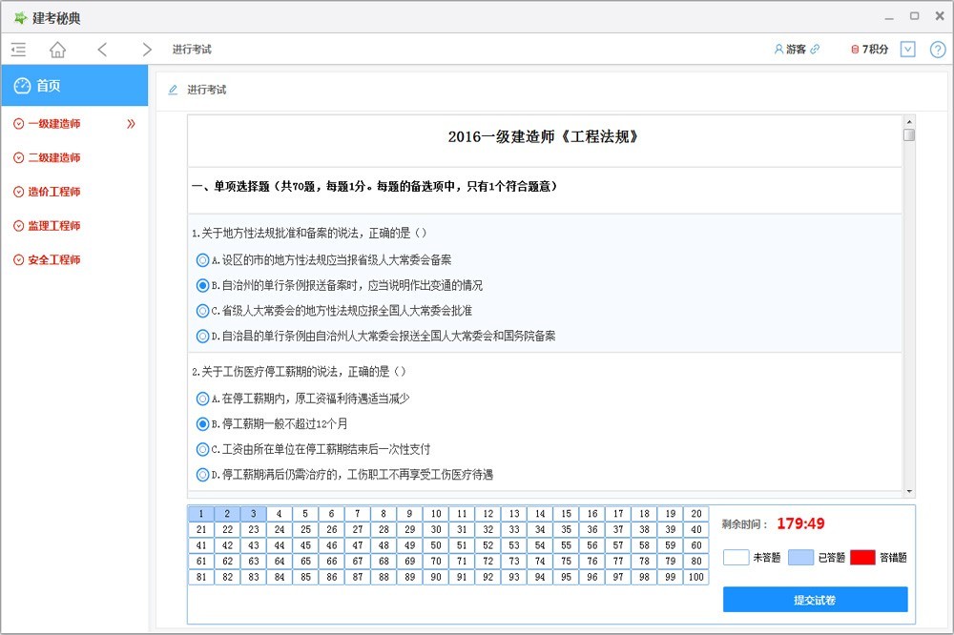Collapse the sidebar via the menu list icon
954x635 pixels.
(x=17, y=49)
